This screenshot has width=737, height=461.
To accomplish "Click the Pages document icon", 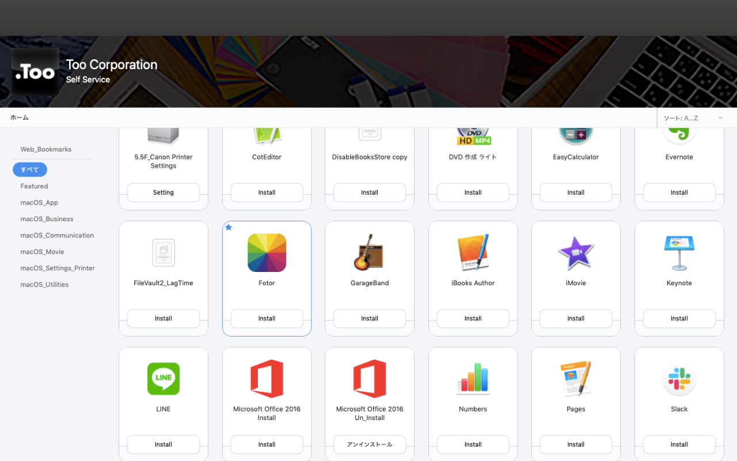I will pyautogui.click(x=576, y=379).
